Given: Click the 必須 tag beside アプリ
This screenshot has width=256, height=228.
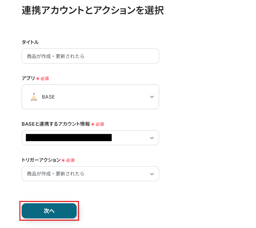Looking at the screenshot, I should pyautogui.click(x=45, y=79).
